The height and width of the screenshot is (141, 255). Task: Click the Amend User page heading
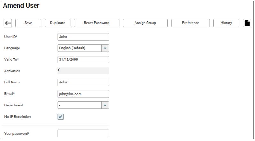pos(21,6)
